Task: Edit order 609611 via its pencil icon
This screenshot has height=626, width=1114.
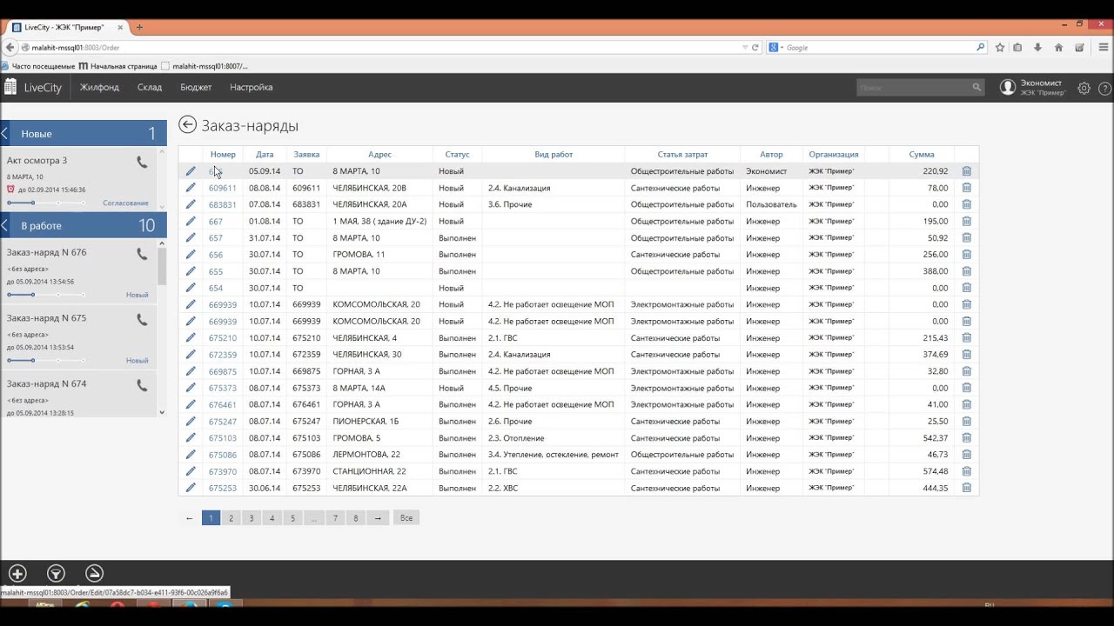Action: pyautogui.click(x=191, y=188)
